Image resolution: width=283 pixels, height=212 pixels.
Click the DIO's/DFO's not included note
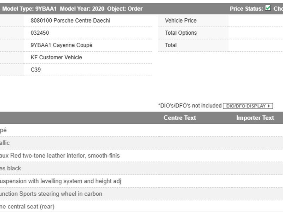pos(190,106)
